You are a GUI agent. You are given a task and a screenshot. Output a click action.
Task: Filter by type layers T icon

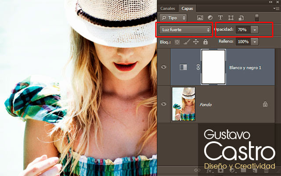point(220,18)
